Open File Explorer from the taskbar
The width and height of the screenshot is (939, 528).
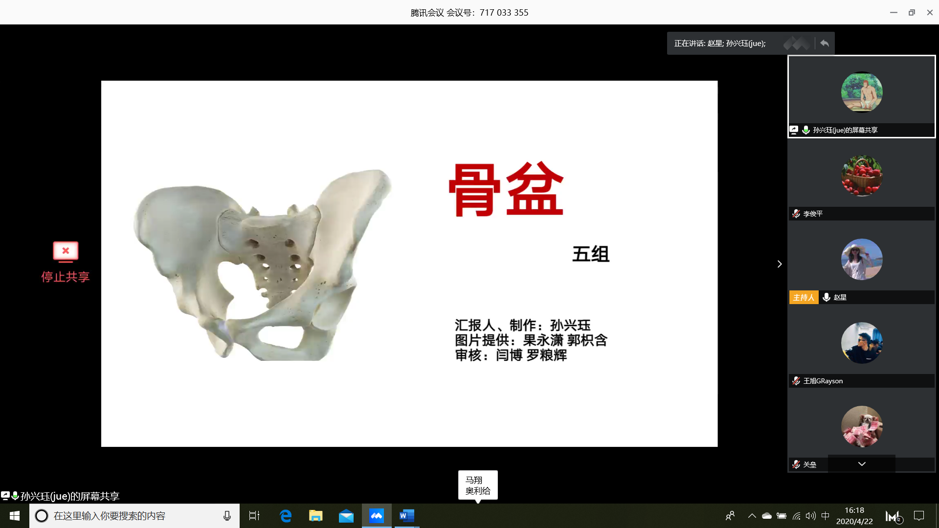(x=315, y=516)
